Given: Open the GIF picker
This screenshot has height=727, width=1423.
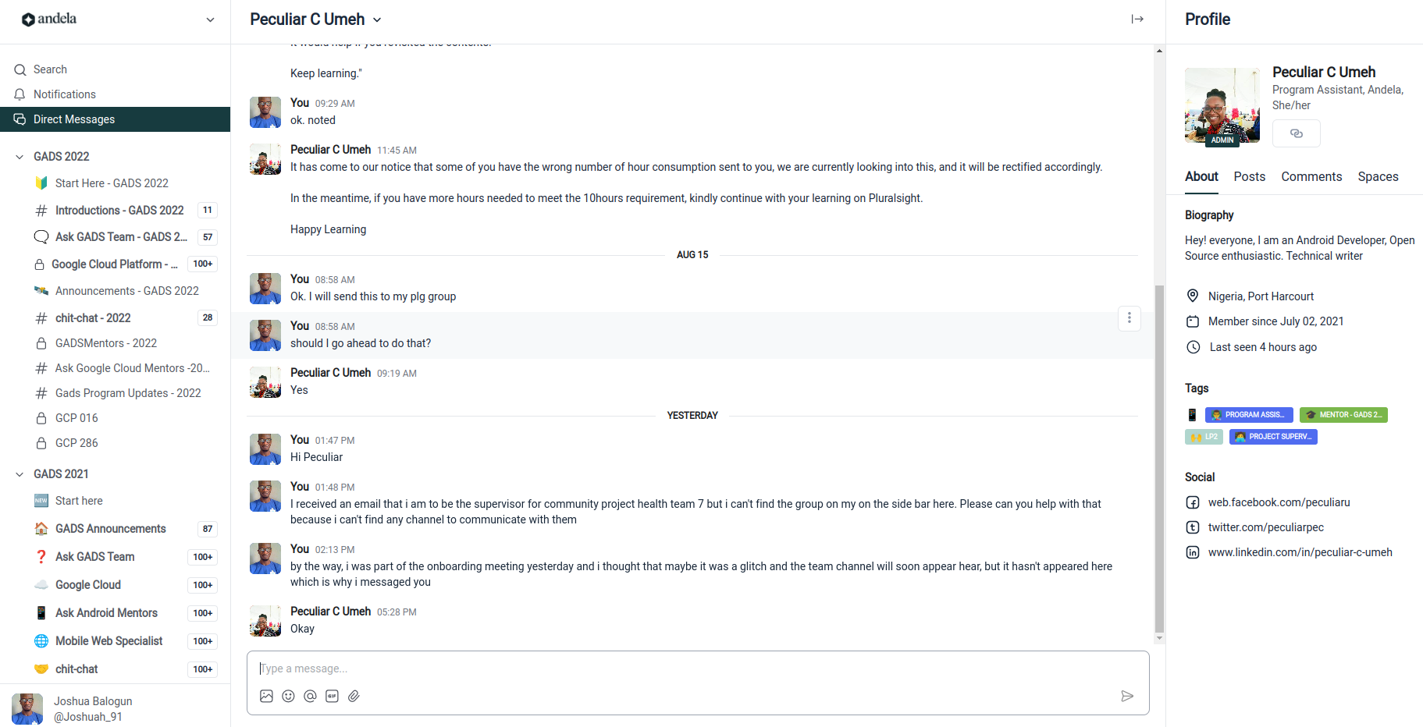Looking at the screenshot, I should click(332, 696).
